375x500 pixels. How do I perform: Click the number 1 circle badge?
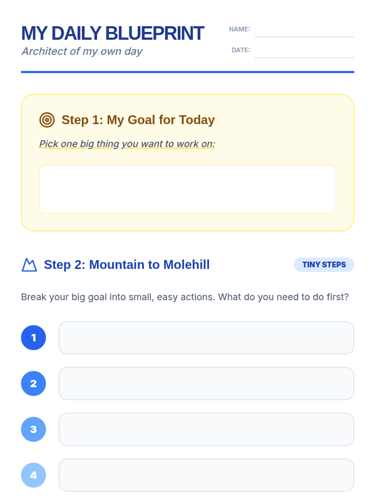33,337
